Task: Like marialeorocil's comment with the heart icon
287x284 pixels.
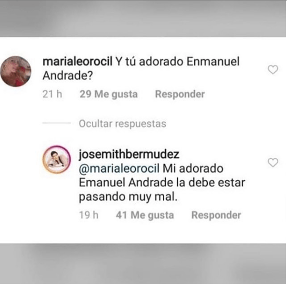Action: pos(273,70)
